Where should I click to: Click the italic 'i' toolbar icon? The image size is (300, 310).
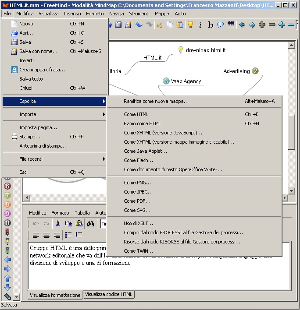click(x=200, y=25)
